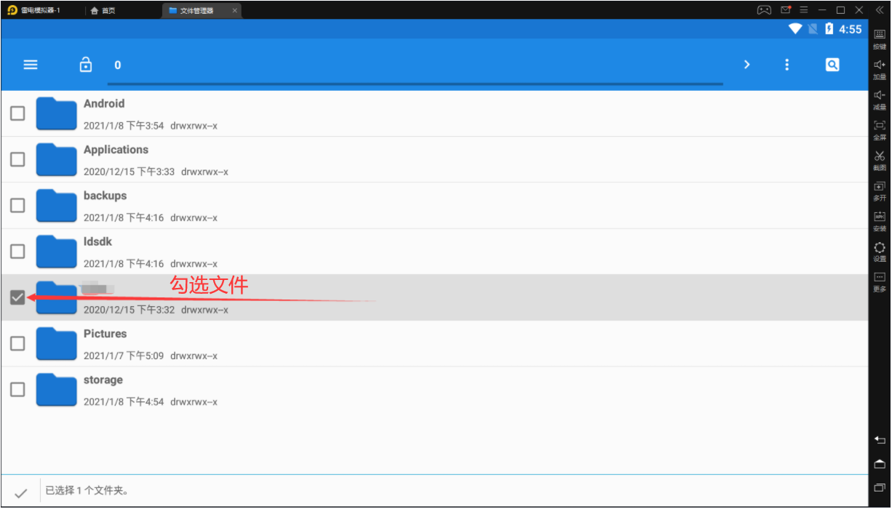This screenshot has width=892, height=509.
Task: Open the 按键 keyboard mapping tool
Action: point(880,39)
